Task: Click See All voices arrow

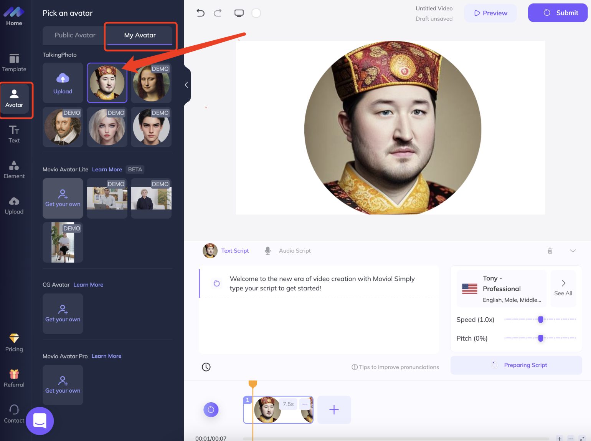Action: click(563, 288)
